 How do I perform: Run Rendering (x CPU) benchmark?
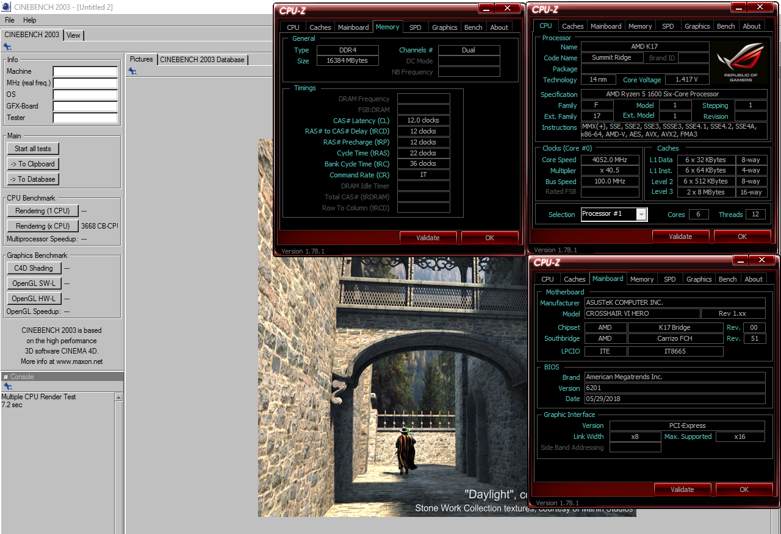[x=43, y=226]
